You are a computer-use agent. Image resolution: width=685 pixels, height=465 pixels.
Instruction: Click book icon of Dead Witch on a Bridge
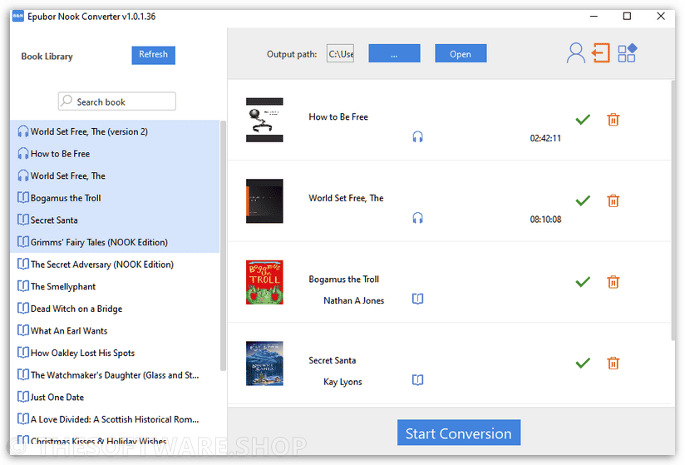23,309
